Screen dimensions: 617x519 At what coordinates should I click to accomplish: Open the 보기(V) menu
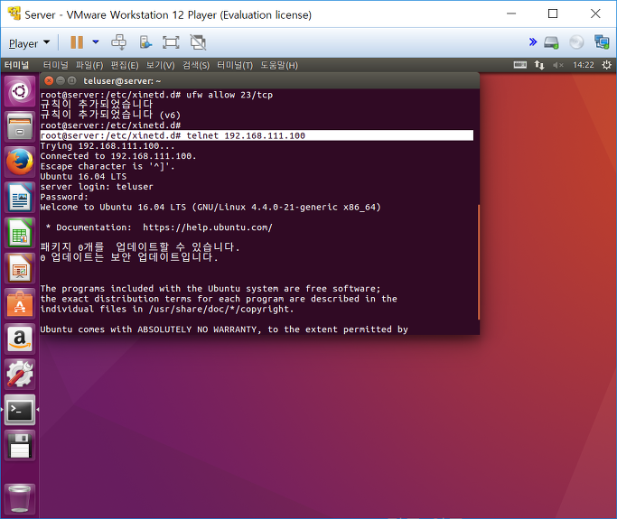[x=160, y=65]
